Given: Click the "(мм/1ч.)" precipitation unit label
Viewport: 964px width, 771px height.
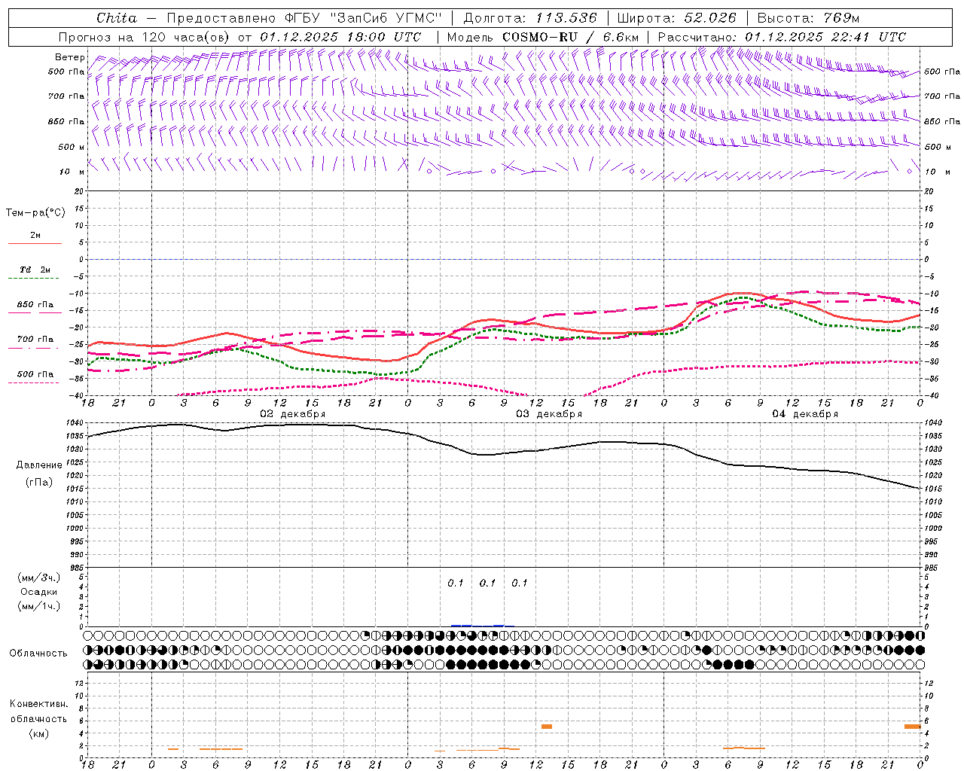Looking at the screenshot, I should (38, 607).
